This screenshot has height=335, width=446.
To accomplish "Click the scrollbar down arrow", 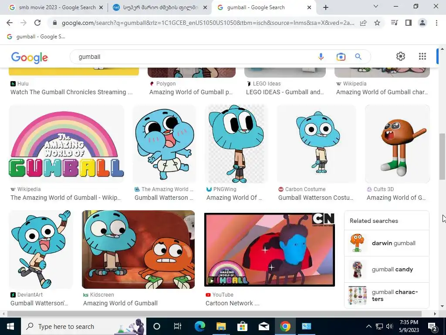I will (x=442, y=307).
